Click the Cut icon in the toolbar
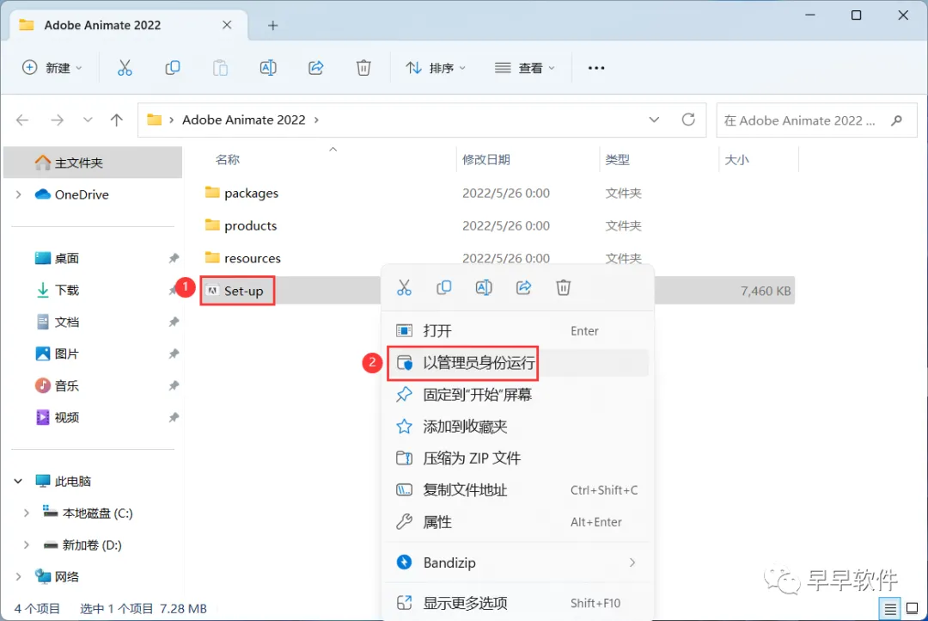 click(x=125, y=68)
